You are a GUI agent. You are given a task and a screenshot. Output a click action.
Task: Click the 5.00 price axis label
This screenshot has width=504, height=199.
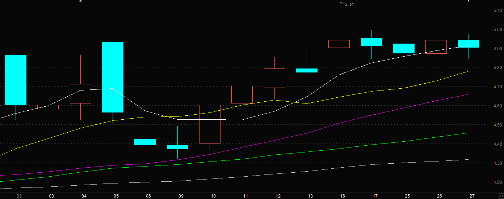[497, 30]
